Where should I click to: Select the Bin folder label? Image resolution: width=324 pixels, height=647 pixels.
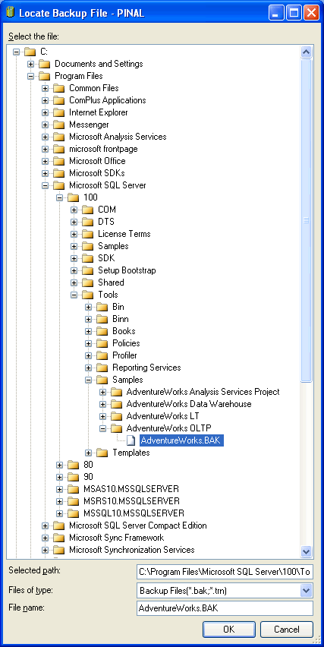pos(118,307)
